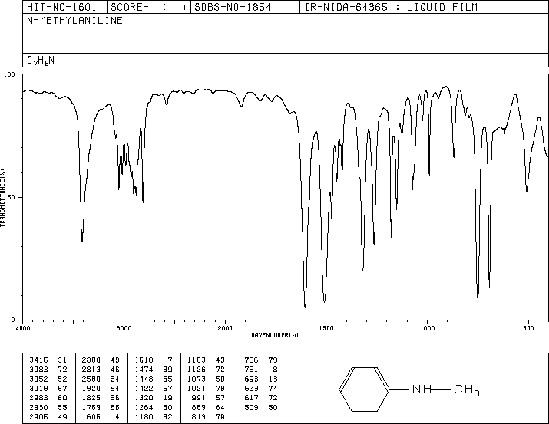Select peak table entry 1825
549x424 pixels.
pos(91,398)
